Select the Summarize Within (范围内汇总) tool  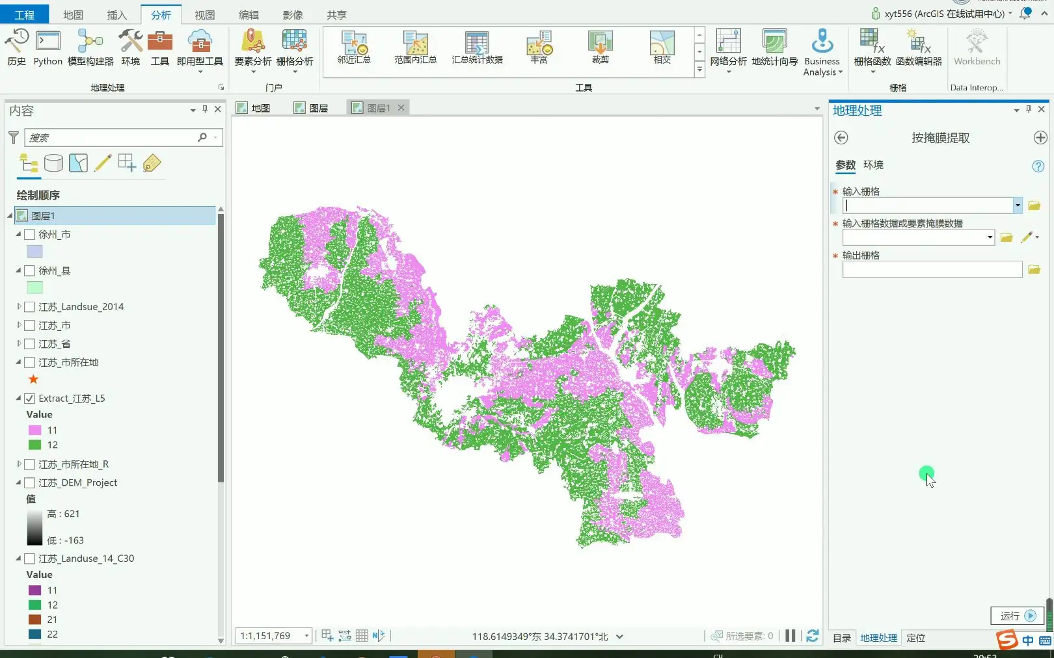point(415,47)
